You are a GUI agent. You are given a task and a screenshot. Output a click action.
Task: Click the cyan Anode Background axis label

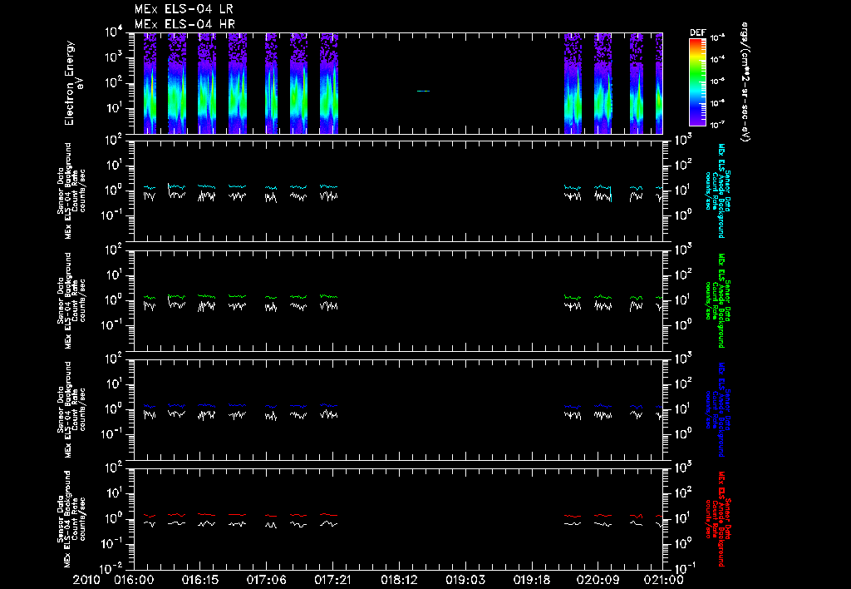[719, 191]
